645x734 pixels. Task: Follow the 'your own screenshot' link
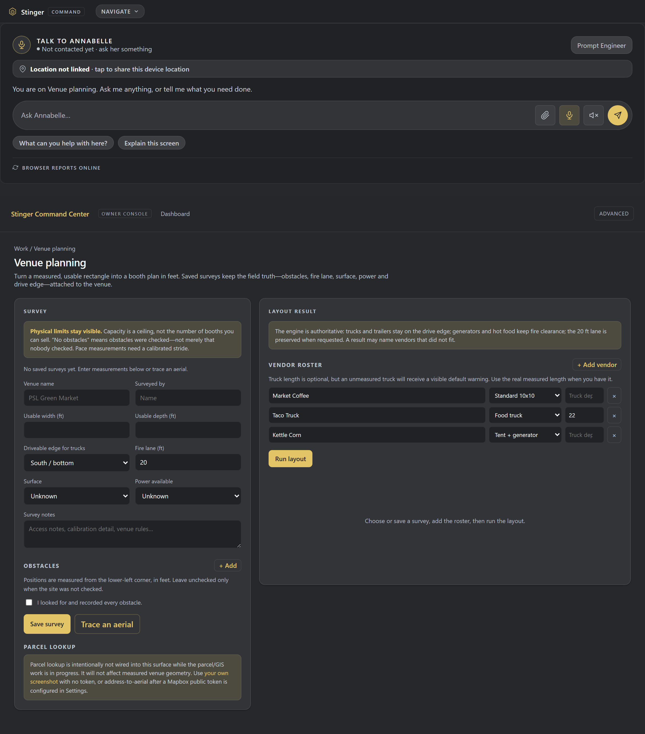[129, 677]
